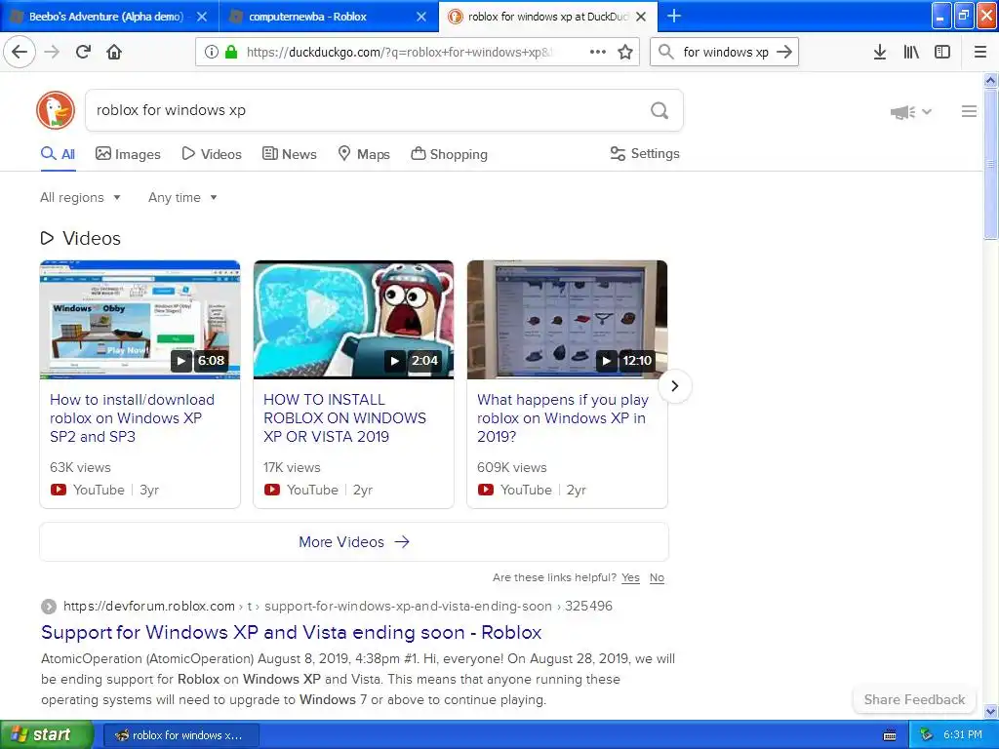Select the Videos search tab
Image resolution: width=999 pixels, height=749 pixels.
point(212,154)
